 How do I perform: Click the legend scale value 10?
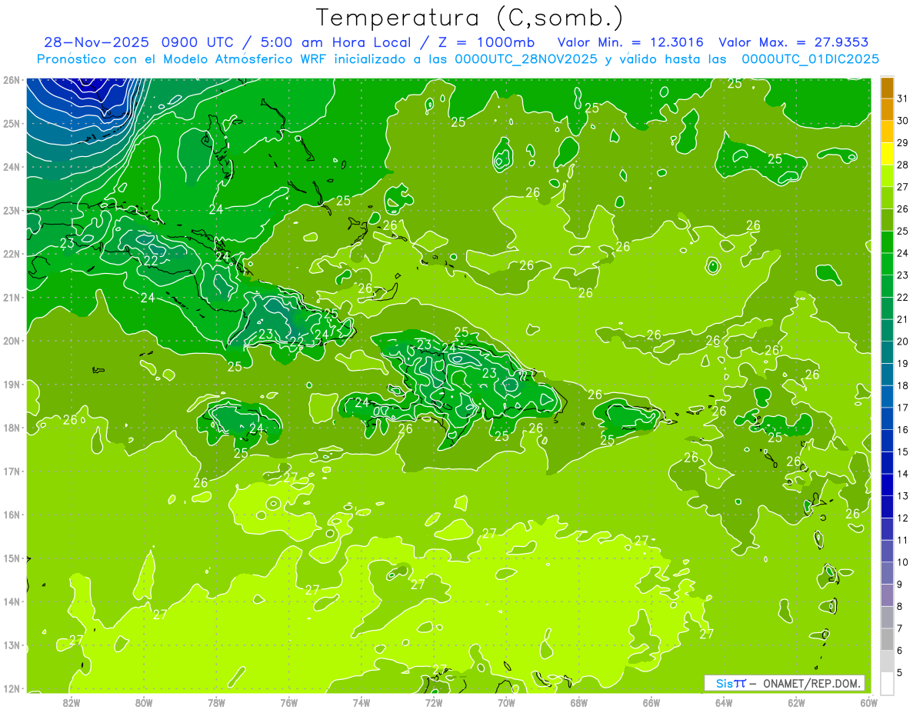coord(902,562)
